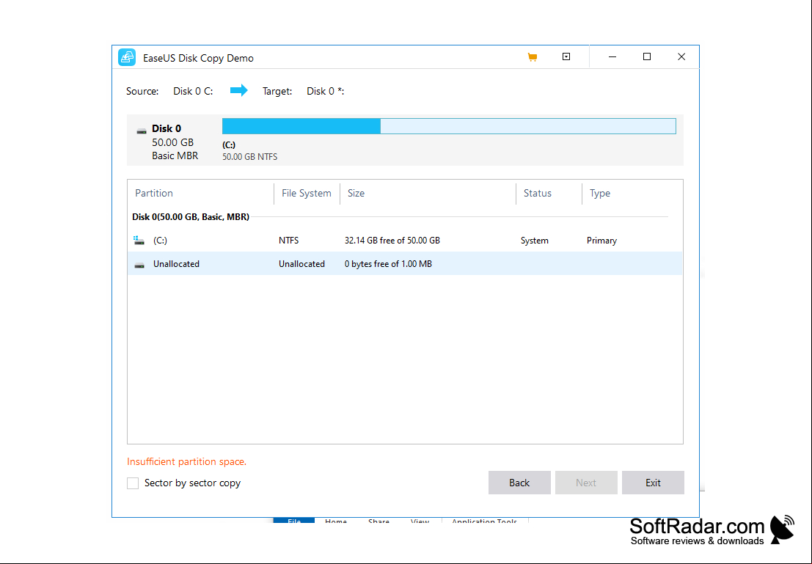The height and width of the screenshot is (564, 812).
Task: Click the 'Target:' label
Action: tap(277, 91)
